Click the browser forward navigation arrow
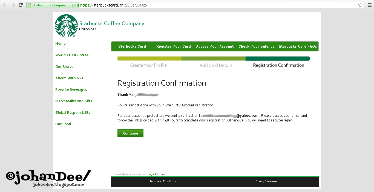The image size is (374, 192). (13, 5)
